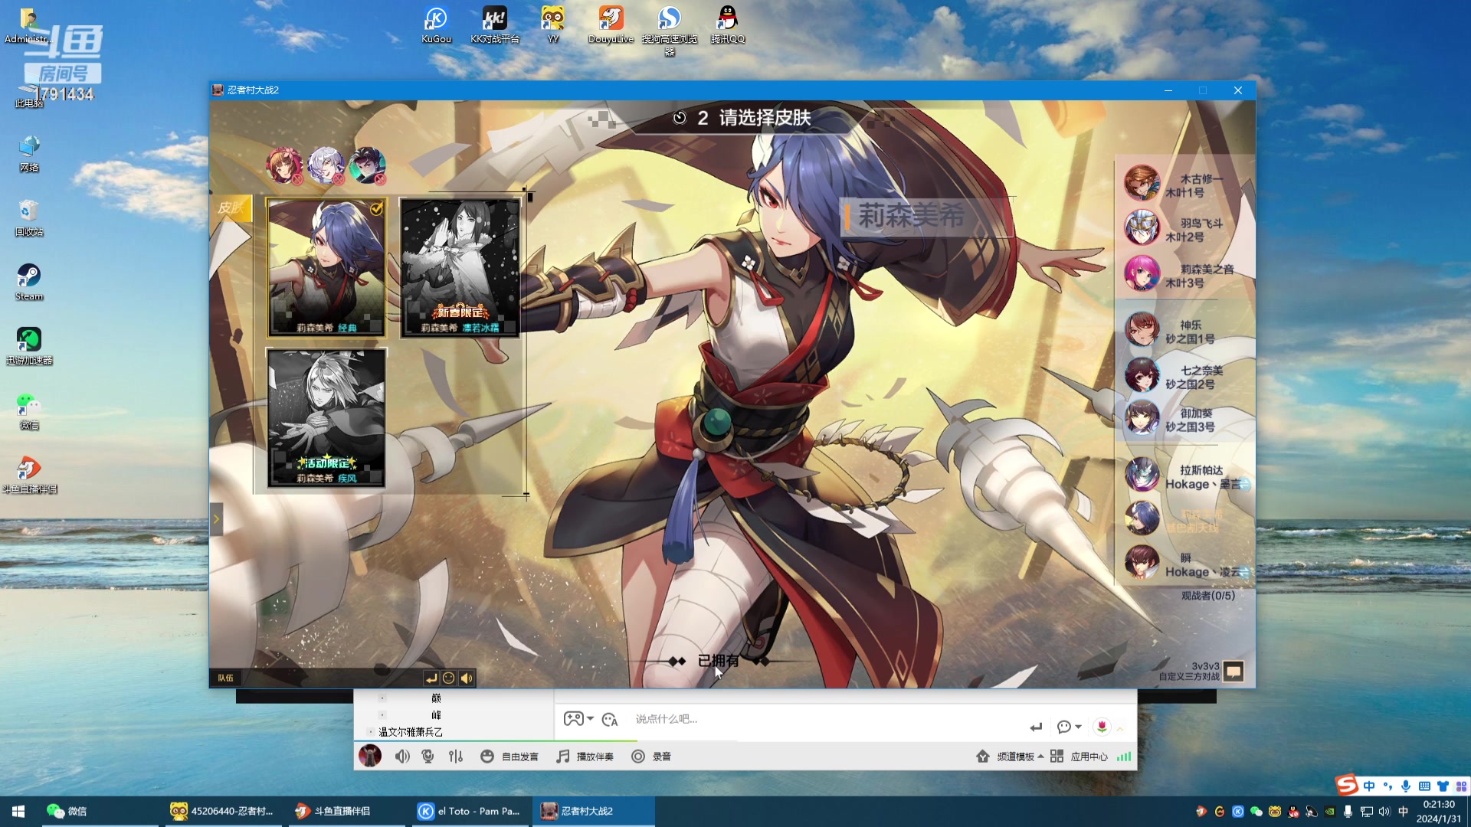1471x827 pixels.
Task: Open the YY chat bubble dropdown
Action: [x=1069, y=727]
